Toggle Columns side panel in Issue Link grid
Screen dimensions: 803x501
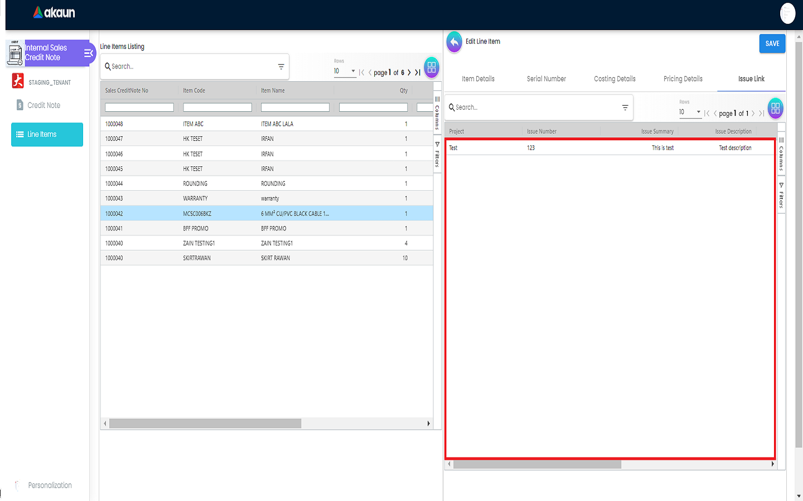(781, 154)
